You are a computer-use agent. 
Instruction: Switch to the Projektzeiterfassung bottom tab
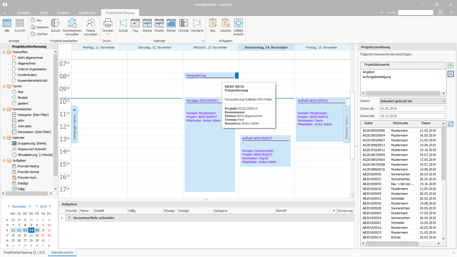pos(24,252)
